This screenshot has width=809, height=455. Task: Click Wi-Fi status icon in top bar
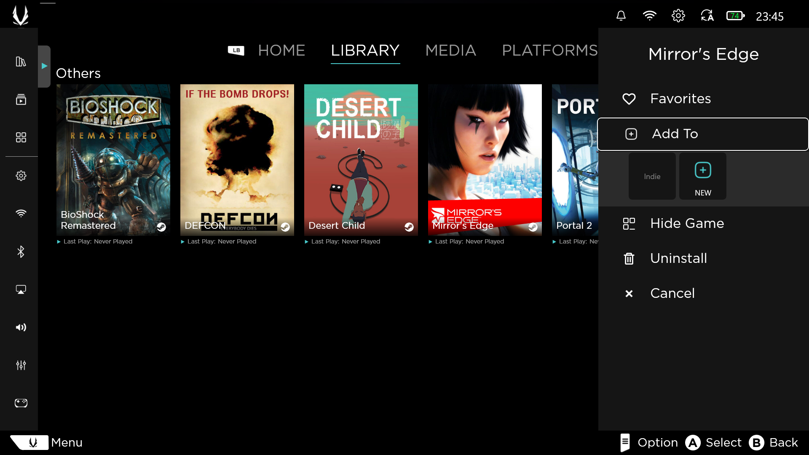click(649, 16)
